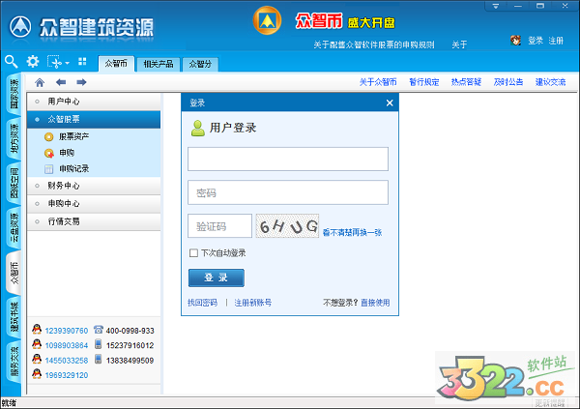Expand the 行情交易 section
This screenshot has height=409, width=580.
point(94,221)
